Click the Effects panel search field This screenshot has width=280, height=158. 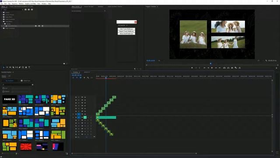pyautogui.click(x=12, y=10)
